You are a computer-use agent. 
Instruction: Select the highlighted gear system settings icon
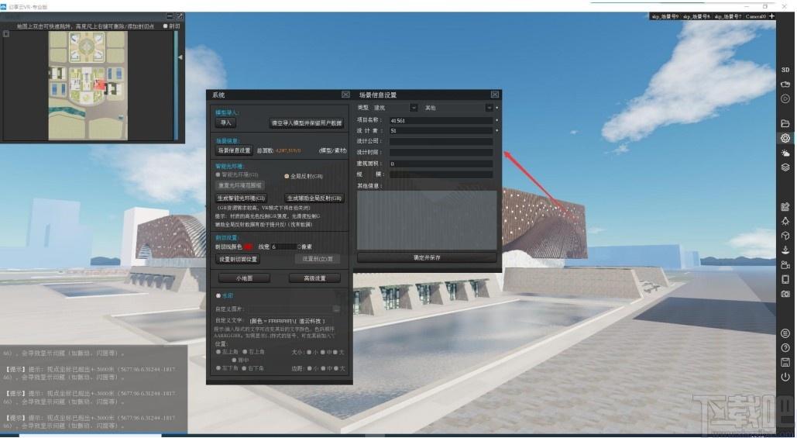pos(785,138)
